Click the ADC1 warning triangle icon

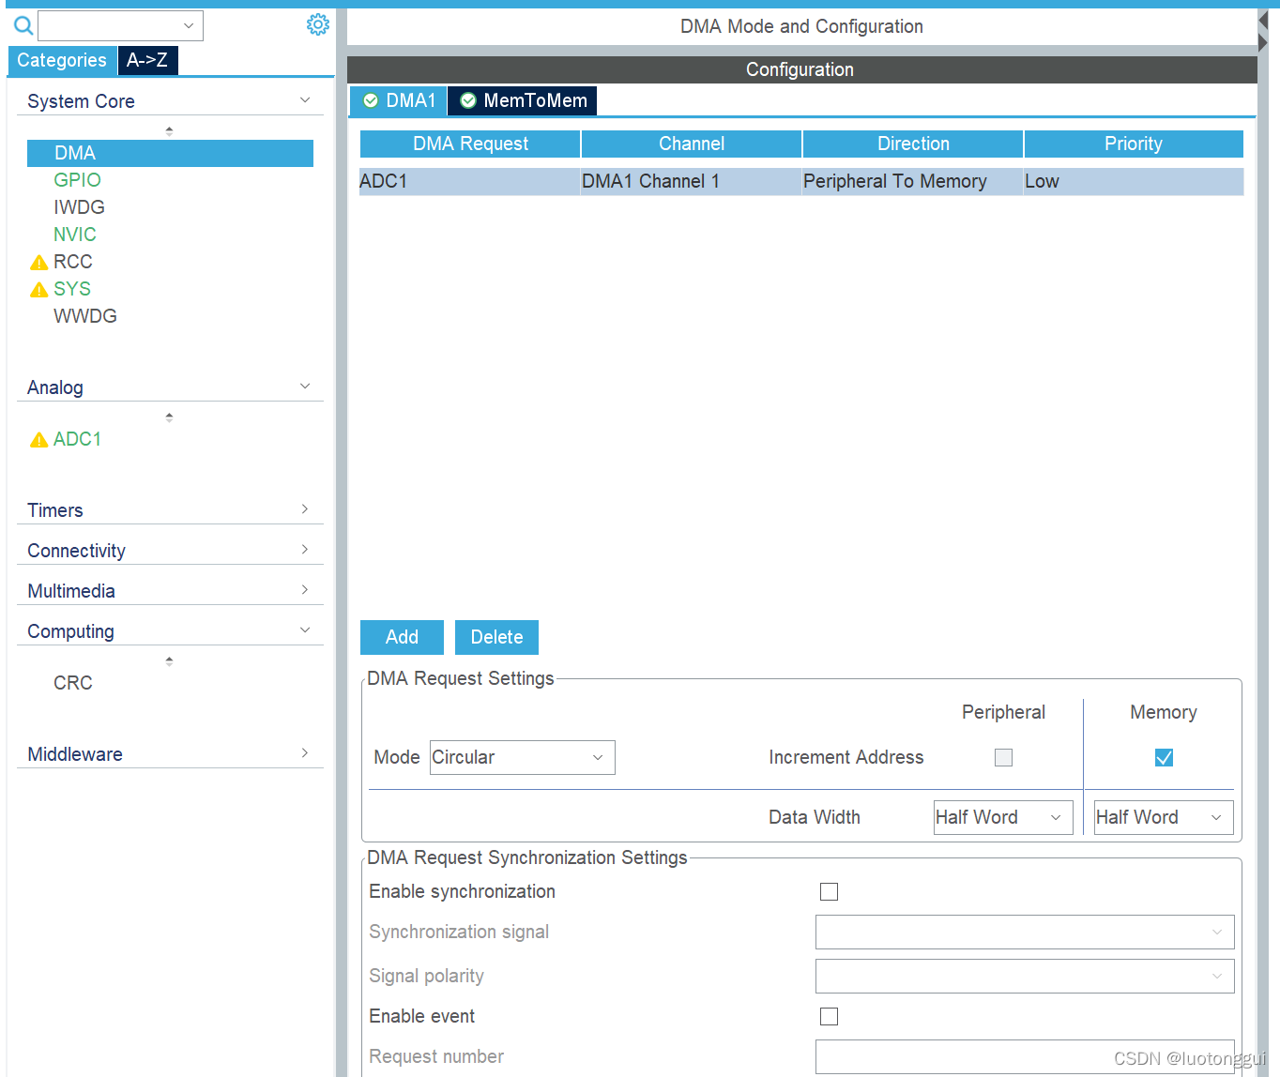pos(38,440)
